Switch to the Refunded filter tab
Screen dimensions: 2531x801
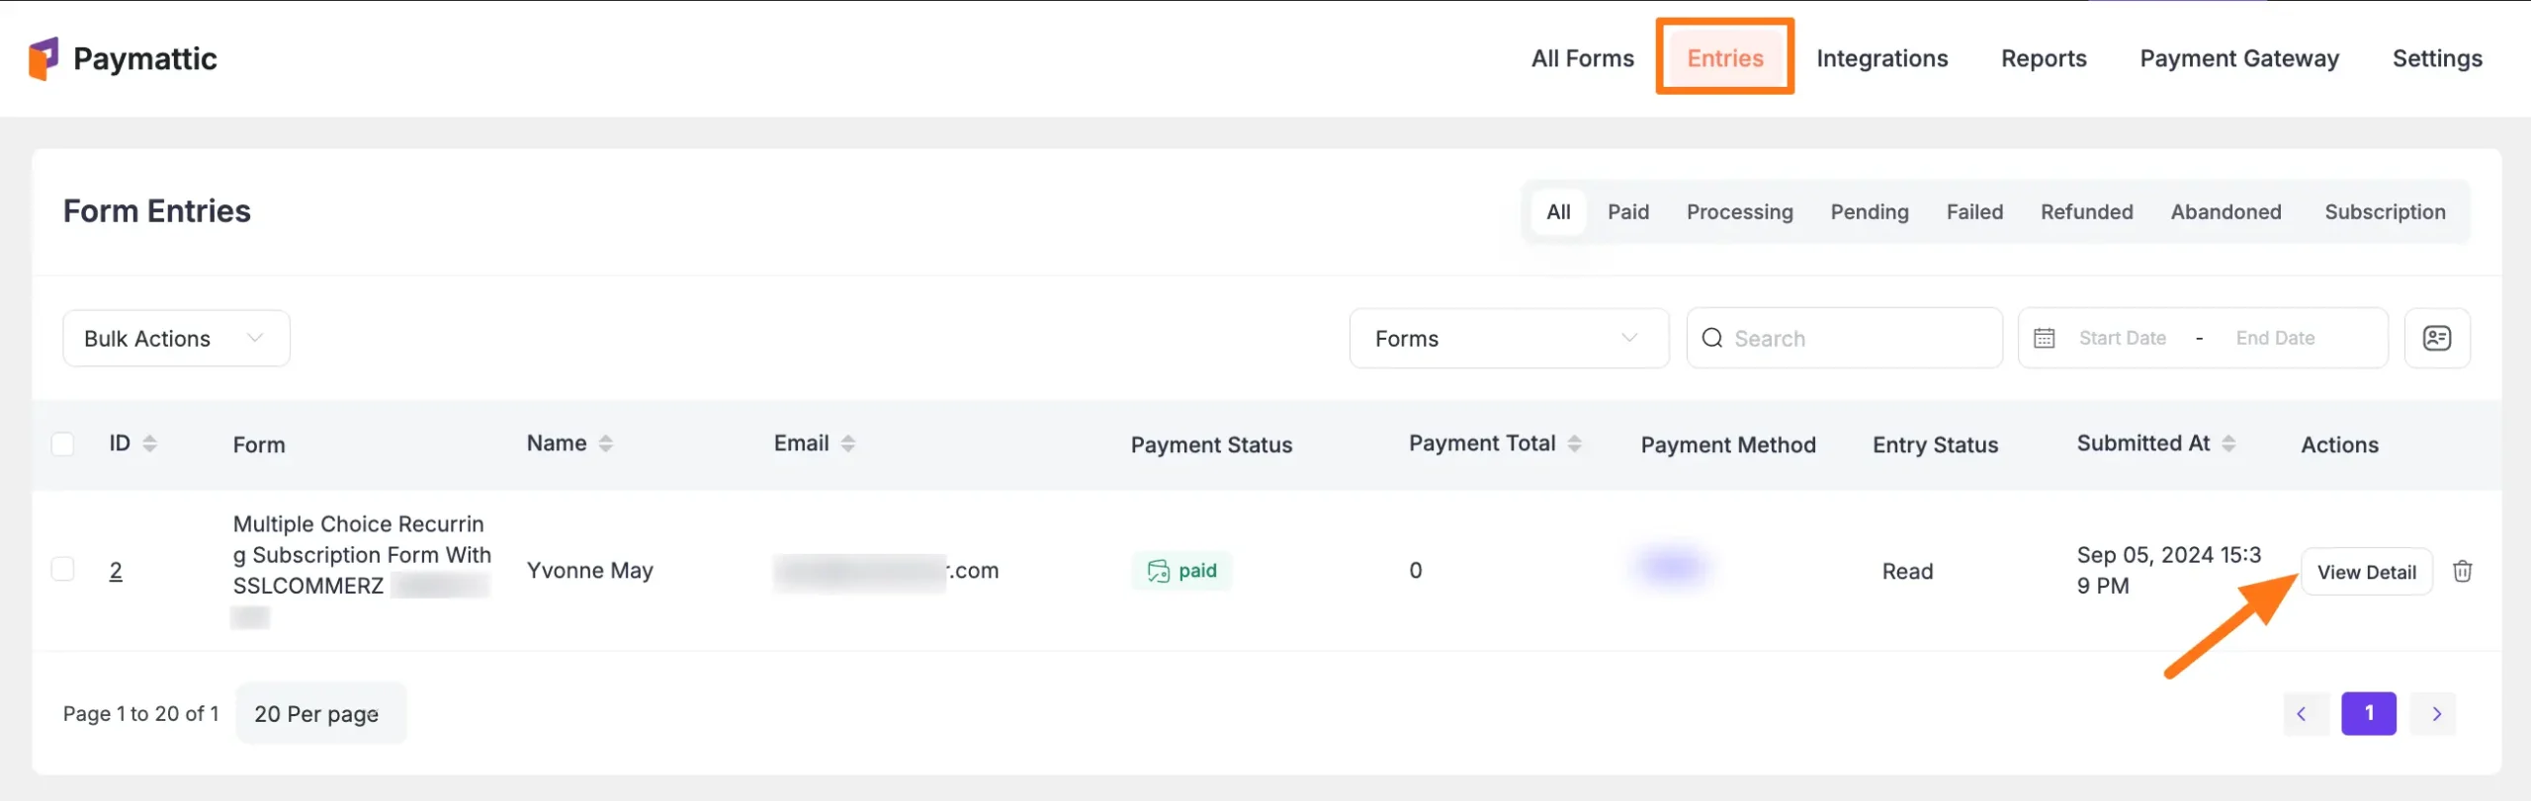pyautogui.click(x=2086, y=211)
